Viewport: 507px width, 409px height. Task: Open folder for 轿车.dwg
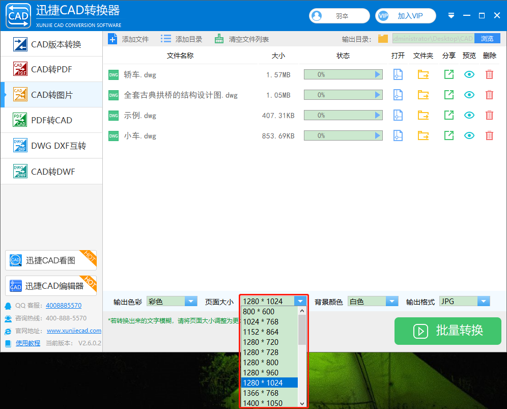click(423, 75)
